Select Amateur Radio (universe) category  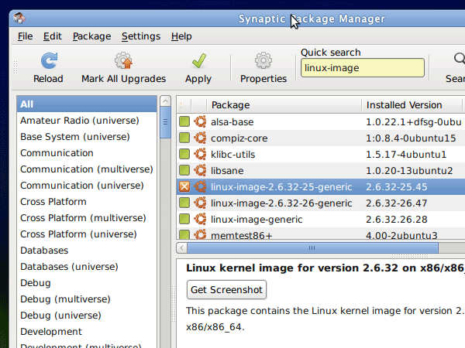pyautogui.click(x=87, y=121)
